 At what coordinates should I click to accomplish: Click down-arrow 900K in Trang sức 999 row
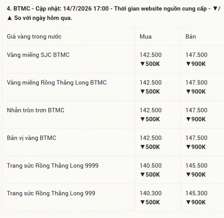click(x=196, y=202)
